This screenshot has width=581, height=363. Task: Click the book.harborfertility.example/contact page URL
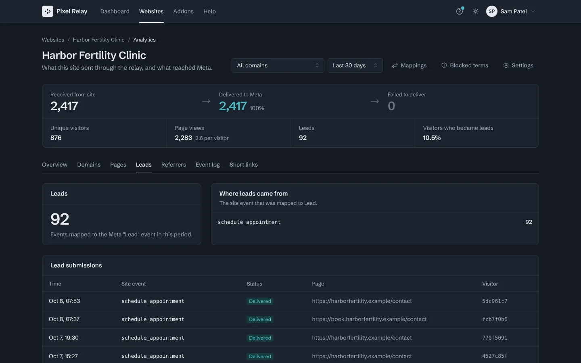coord(369,319)
